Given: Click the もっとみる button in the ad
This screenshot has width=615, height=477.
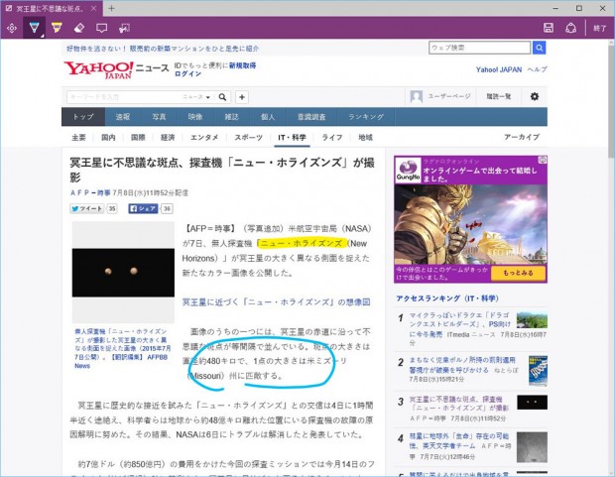Looking at the screenshot, I should coord(518,273).
